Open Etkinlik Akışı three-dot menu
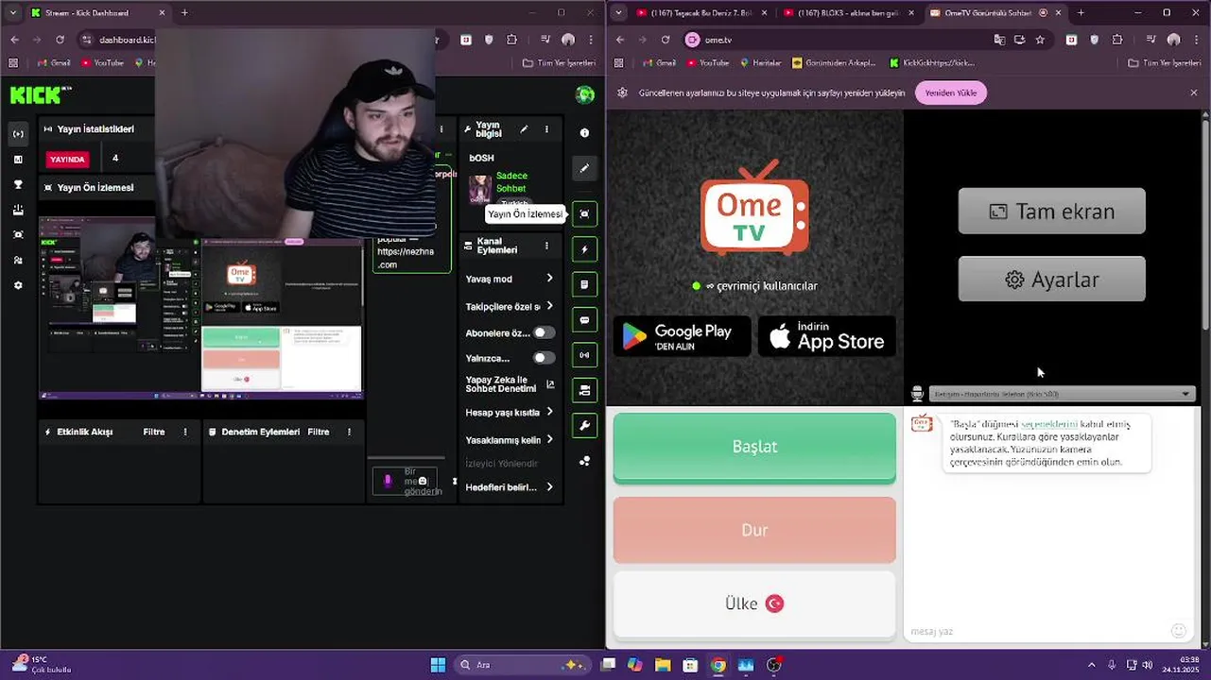 pyautogui.click(x=185, y=432)
